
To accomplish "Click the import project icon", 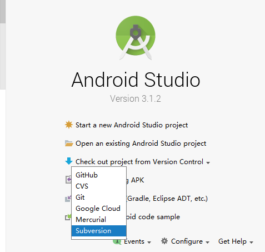I will point(68,199).
